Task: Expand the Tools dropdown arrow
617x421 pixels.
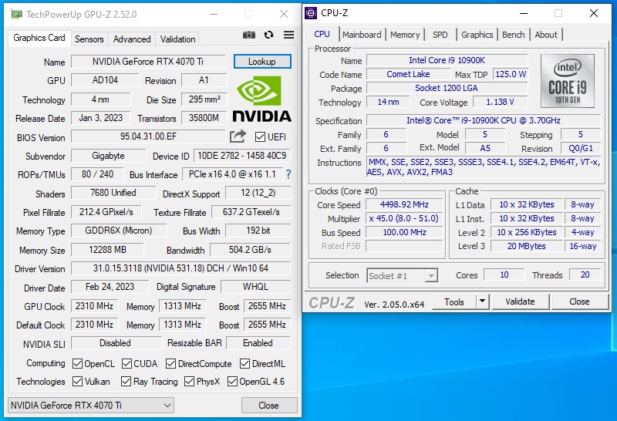Action: point(483,301)
